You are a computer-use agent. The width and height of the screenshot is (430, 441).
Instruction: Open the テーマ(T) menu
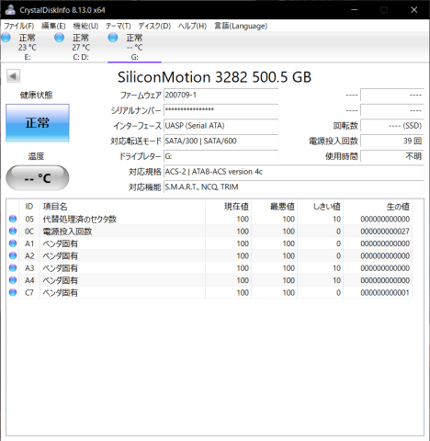(119, 26)
